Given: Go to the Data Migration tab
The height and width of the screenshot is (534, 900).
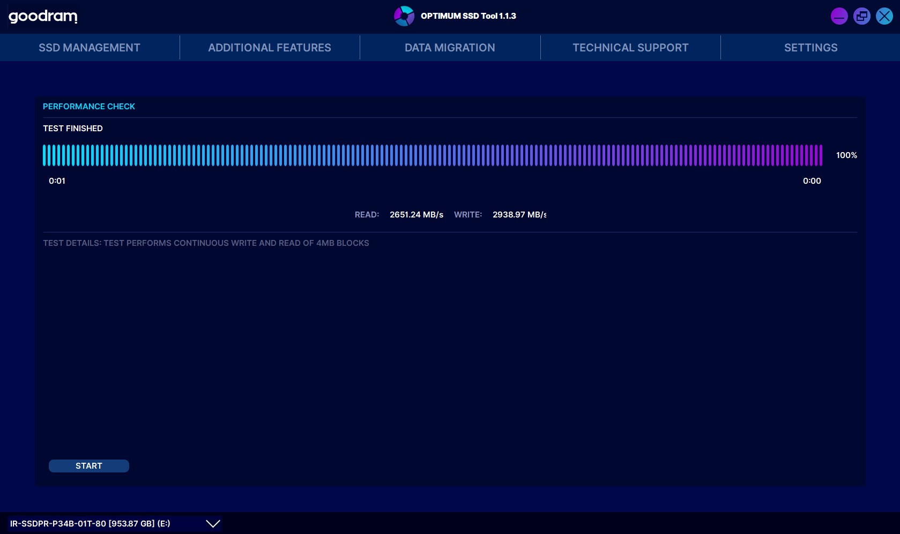Looking at the screenshot, I should [450, 48].
